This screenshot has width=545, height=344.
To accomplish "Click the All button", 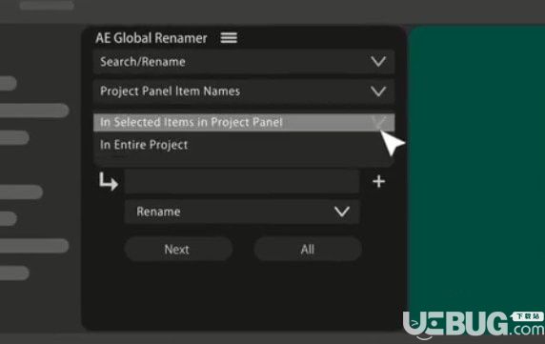I will (308, 249).
